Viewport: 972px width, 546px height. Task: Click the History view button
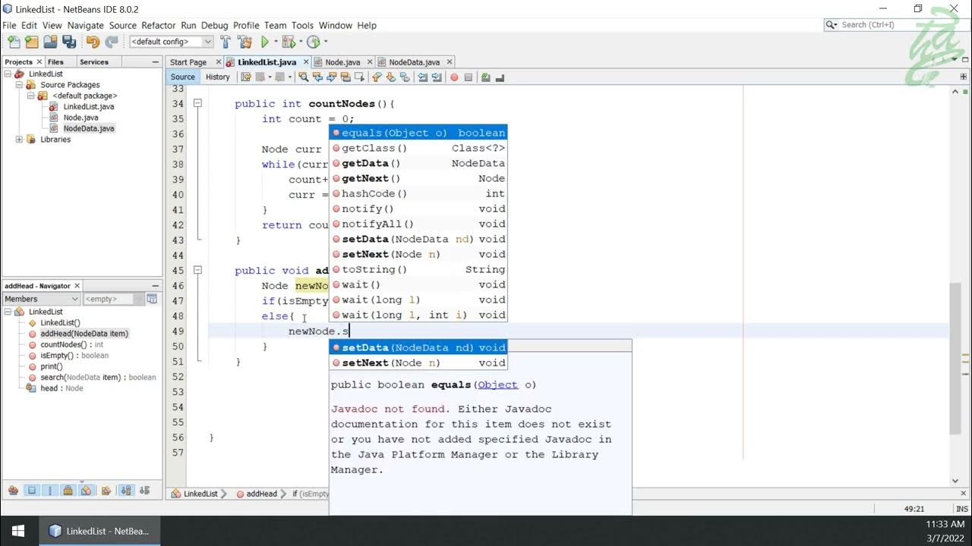[x=217, y=77]
